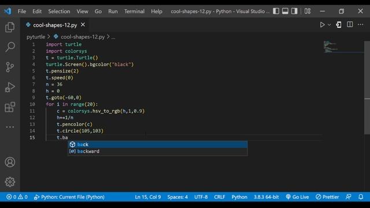Open the feedback icon in status bar
Image resolution: width=370 pixels, height=208 pixels.
pos(349,197)
